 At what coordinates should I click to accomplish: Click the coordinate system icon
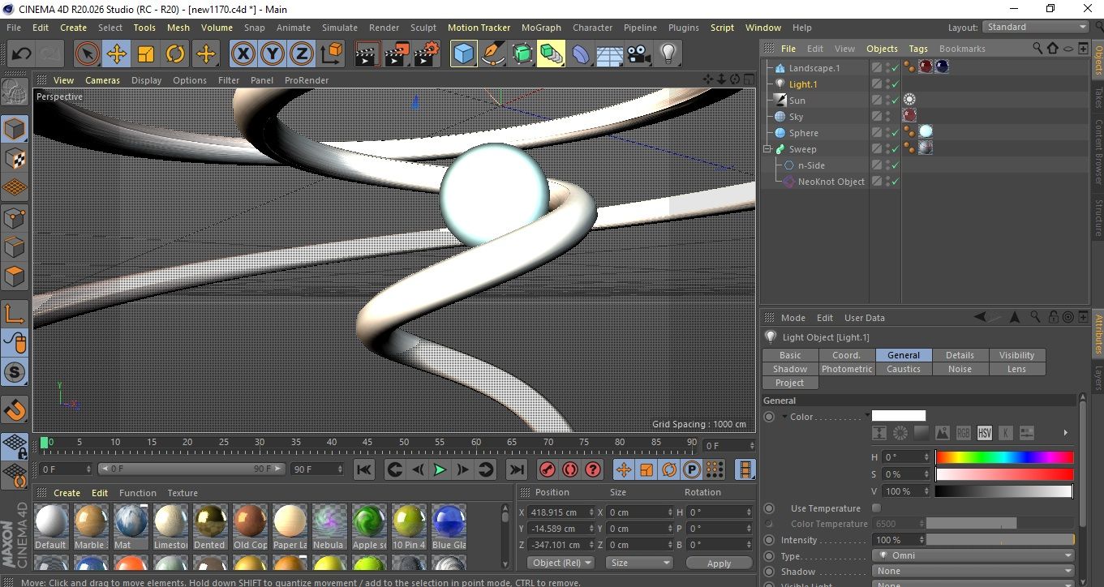coord(332,54)
